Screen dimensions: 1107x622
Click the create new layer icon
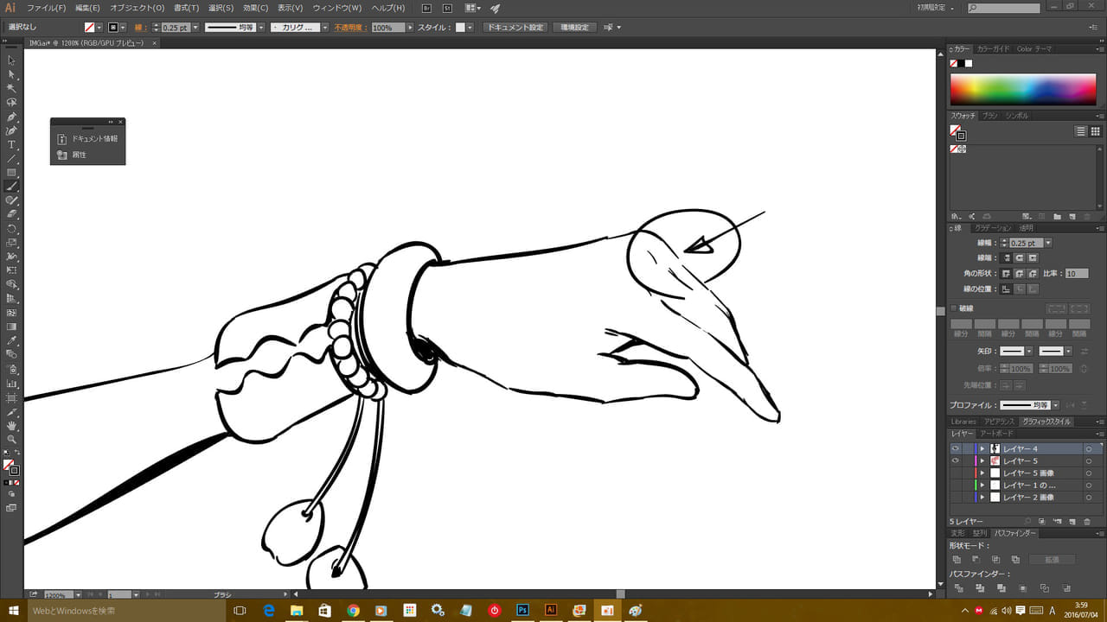1072,522
